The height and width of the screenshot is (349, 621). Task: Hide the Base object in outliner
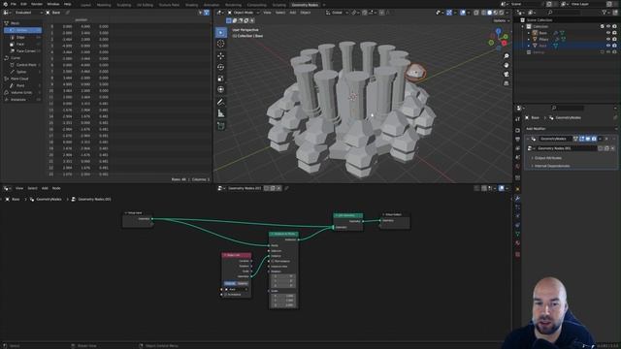[x=608, y=33]
